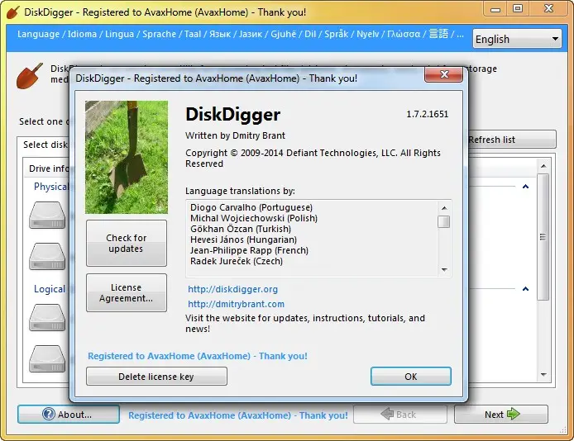The width and height of the screenshot is (574, 441).
Task: Maximize the main DiskDigger window
Action: (x=517, y=9)
